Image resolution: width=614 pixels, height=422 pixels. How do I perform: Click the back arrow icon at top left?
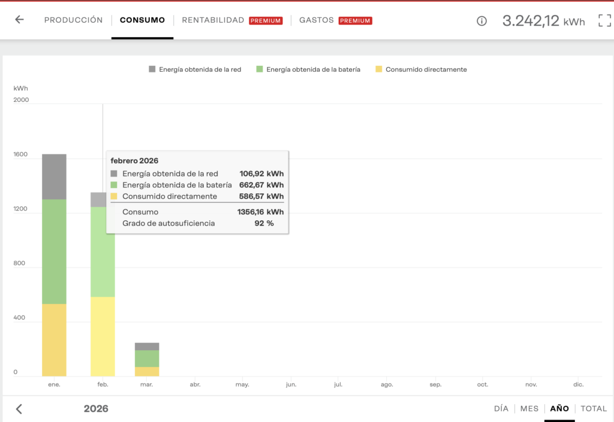point(19,20)
